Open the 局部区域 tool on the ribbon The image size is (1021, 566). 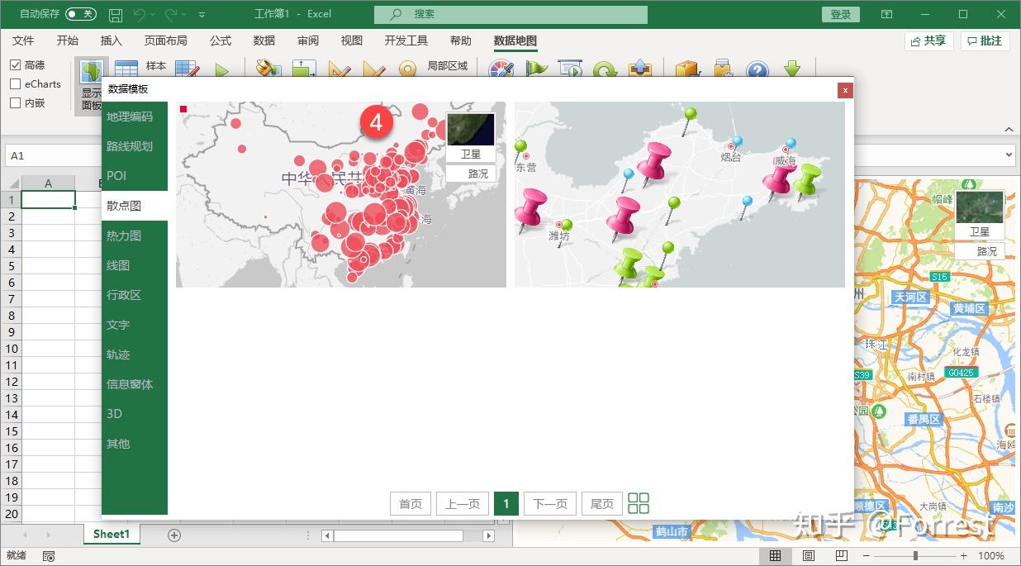(449, 68)
